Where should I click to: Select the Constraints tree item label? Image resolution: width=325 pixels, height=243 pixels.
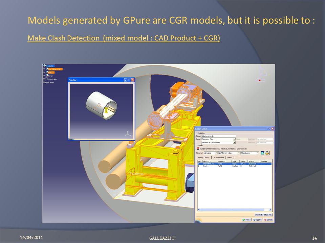click(53, 79)
